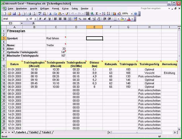Run the spell check
182x139 pixels.
tap(40, 14)
